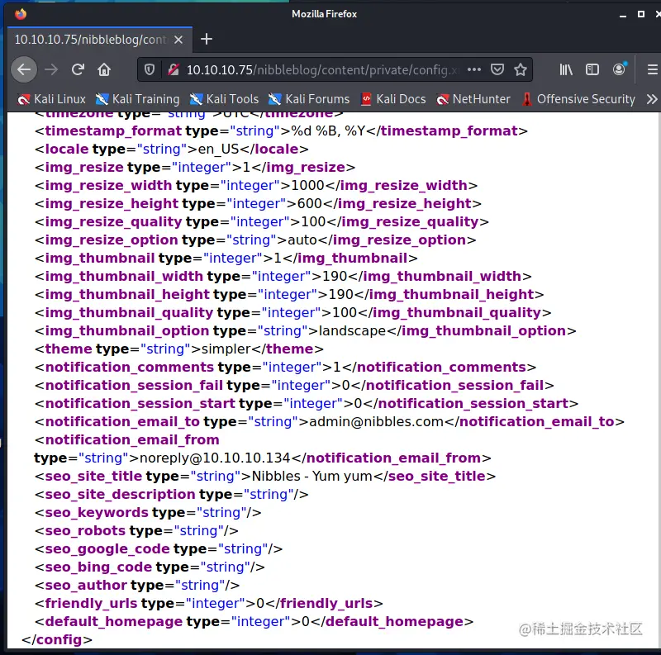Click the Forward navigation arrow

[x=51, y=69]
